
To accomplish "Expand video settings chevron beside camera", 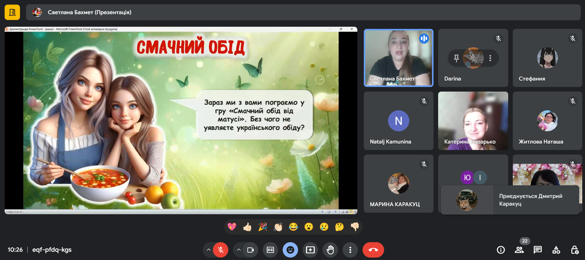I will pos(239,250).
